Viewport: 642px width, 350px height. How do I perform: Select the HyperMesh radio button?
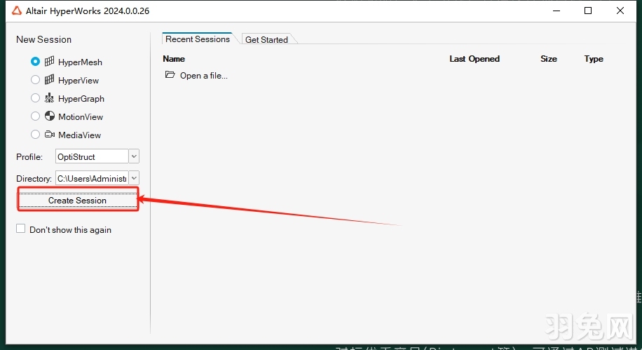point(35,62)
